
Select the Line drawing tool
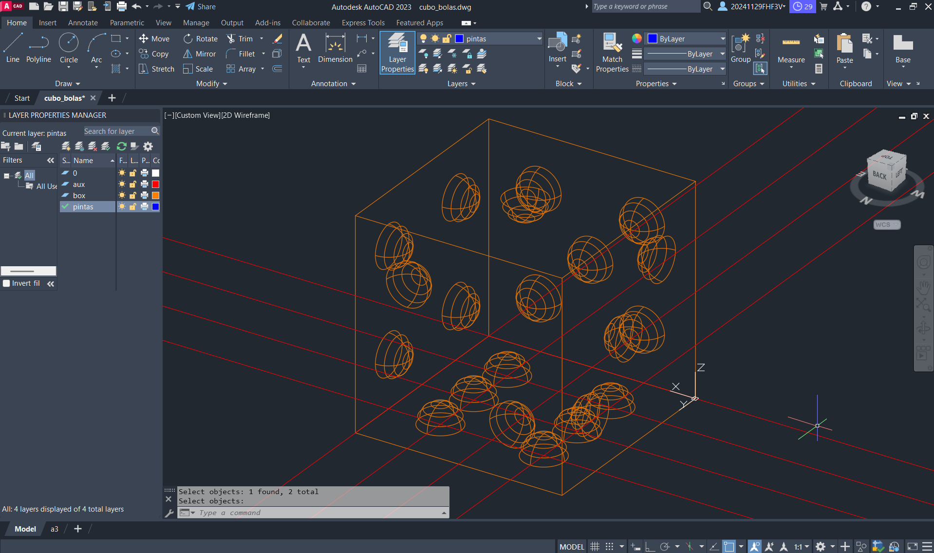pyautogui.click(x=13, y=48)
